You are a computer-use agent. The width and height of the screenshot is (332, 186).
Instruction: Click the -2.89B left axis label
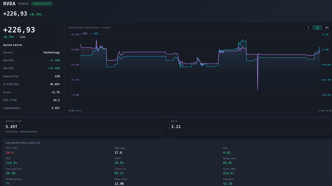(x=75, y=95)
